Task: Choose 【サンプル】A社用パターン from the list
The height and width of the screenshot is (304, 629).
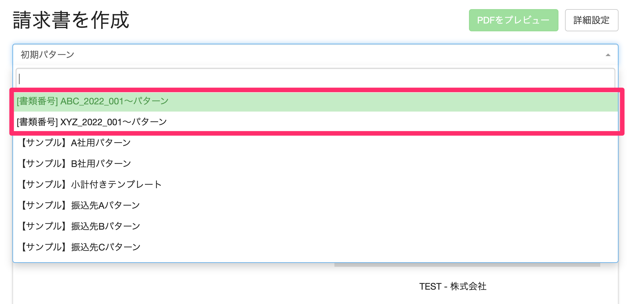Action: [x=75, y=143]
